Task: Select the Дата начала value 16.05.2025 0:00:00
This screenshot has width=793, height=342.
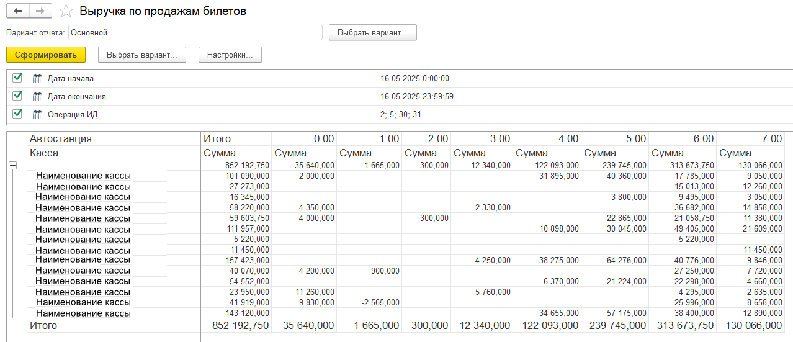Action: tap(414, 79)
